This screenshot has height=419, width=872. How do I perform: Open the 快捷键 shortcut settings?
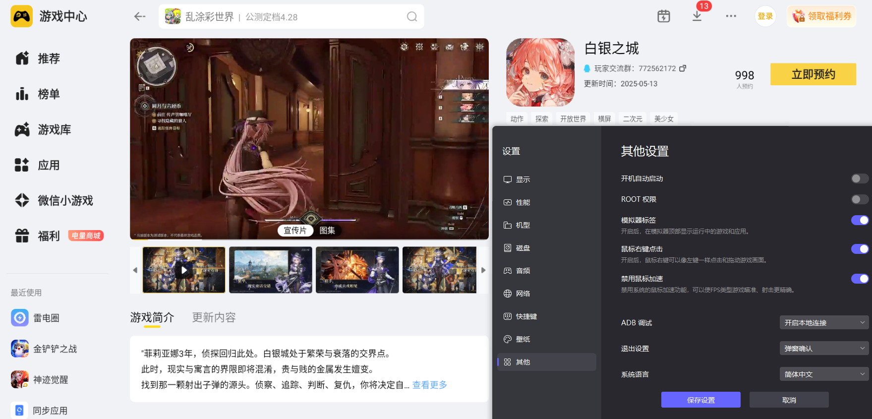click(546, 316)
